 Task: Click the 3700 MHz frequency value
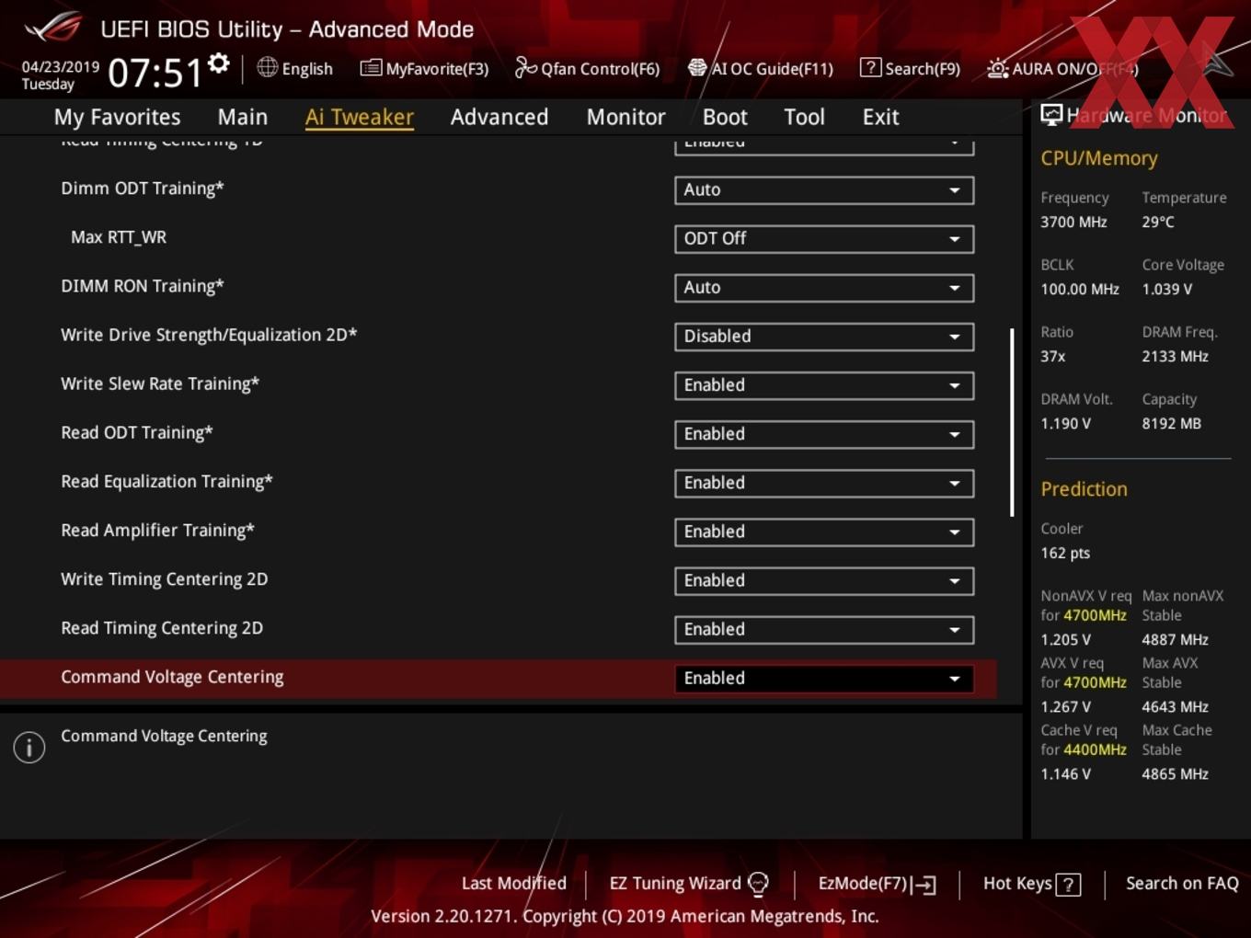click(1073, 222)
